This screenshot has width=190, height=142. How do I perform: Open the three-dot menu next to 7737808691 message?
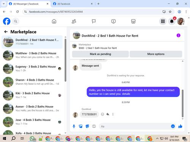(x=113, y=114)
